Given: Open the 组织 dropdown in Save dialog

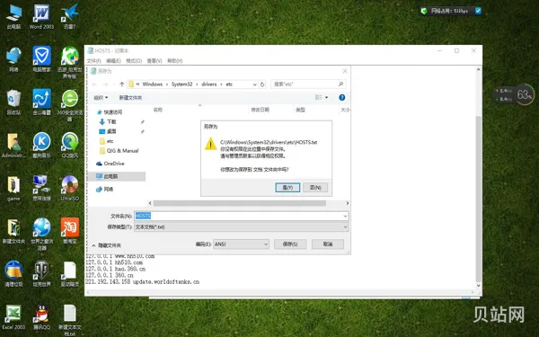Looking at the screenshot, I should click(101, 98).
